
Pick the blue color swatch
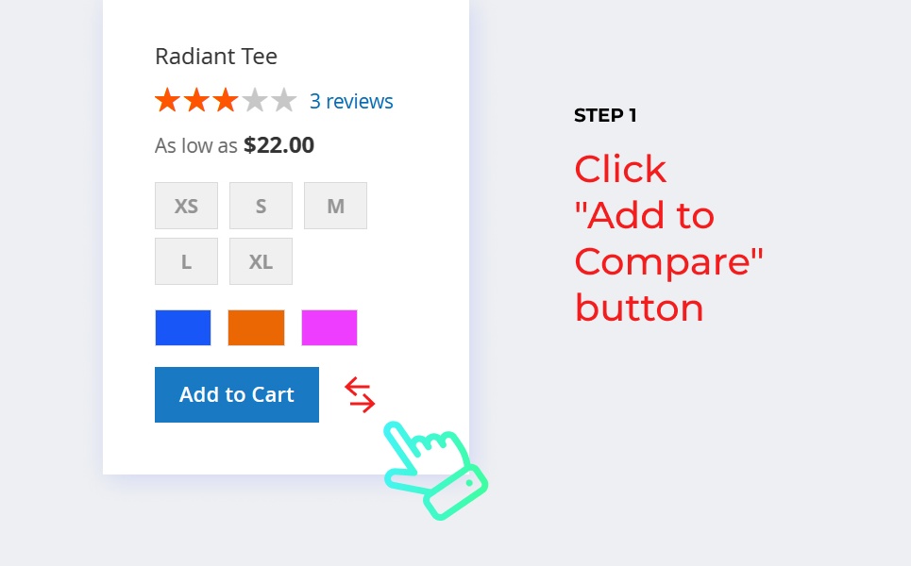183,327
